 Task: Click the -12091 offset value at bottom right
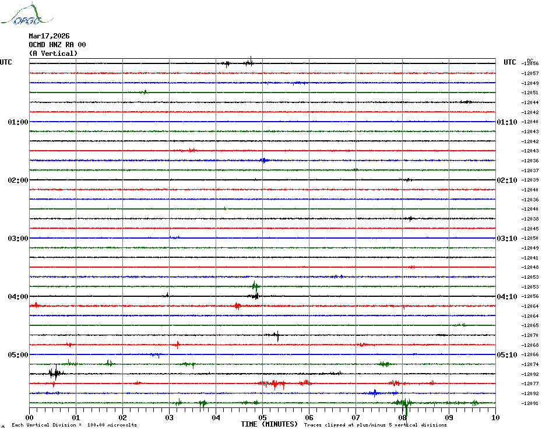(530, 403)
